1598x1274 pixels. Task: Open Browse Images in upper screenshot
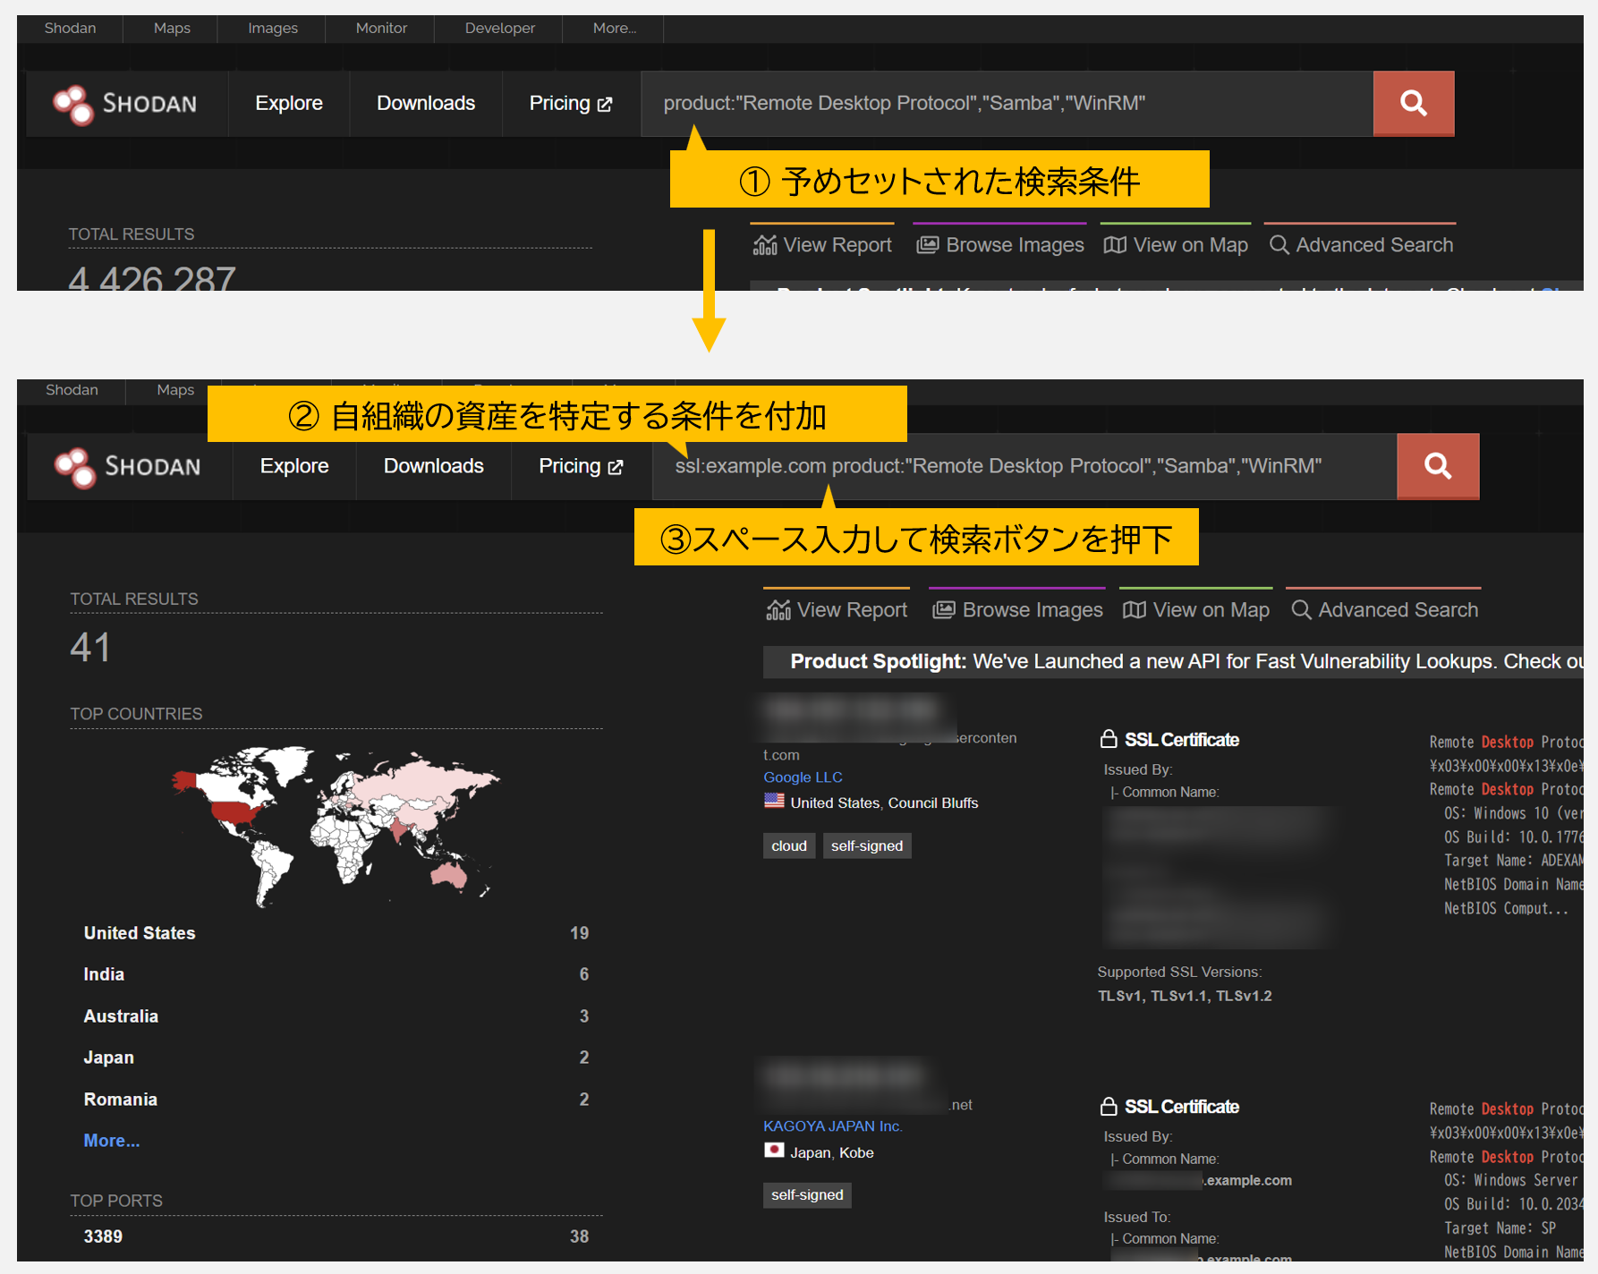click(1000, 245)
